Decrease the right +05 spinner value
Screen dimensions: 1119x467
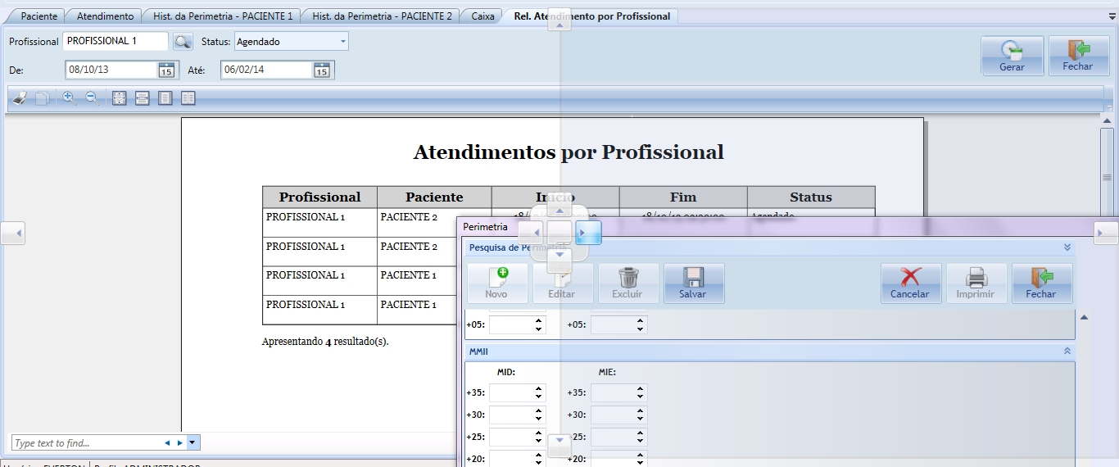pos(641,329)
